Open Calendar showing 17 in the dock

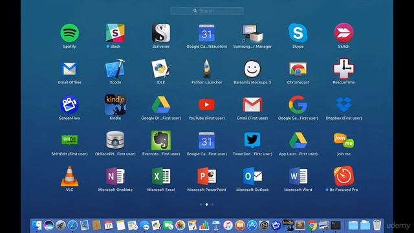click(109, 225)
